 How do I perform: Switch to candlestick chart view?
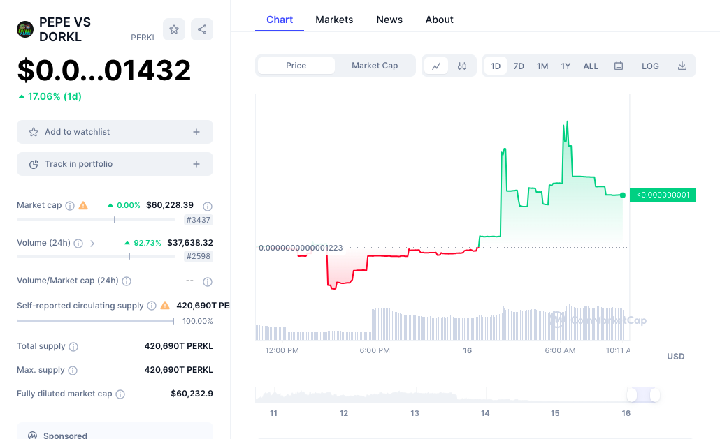462,66
